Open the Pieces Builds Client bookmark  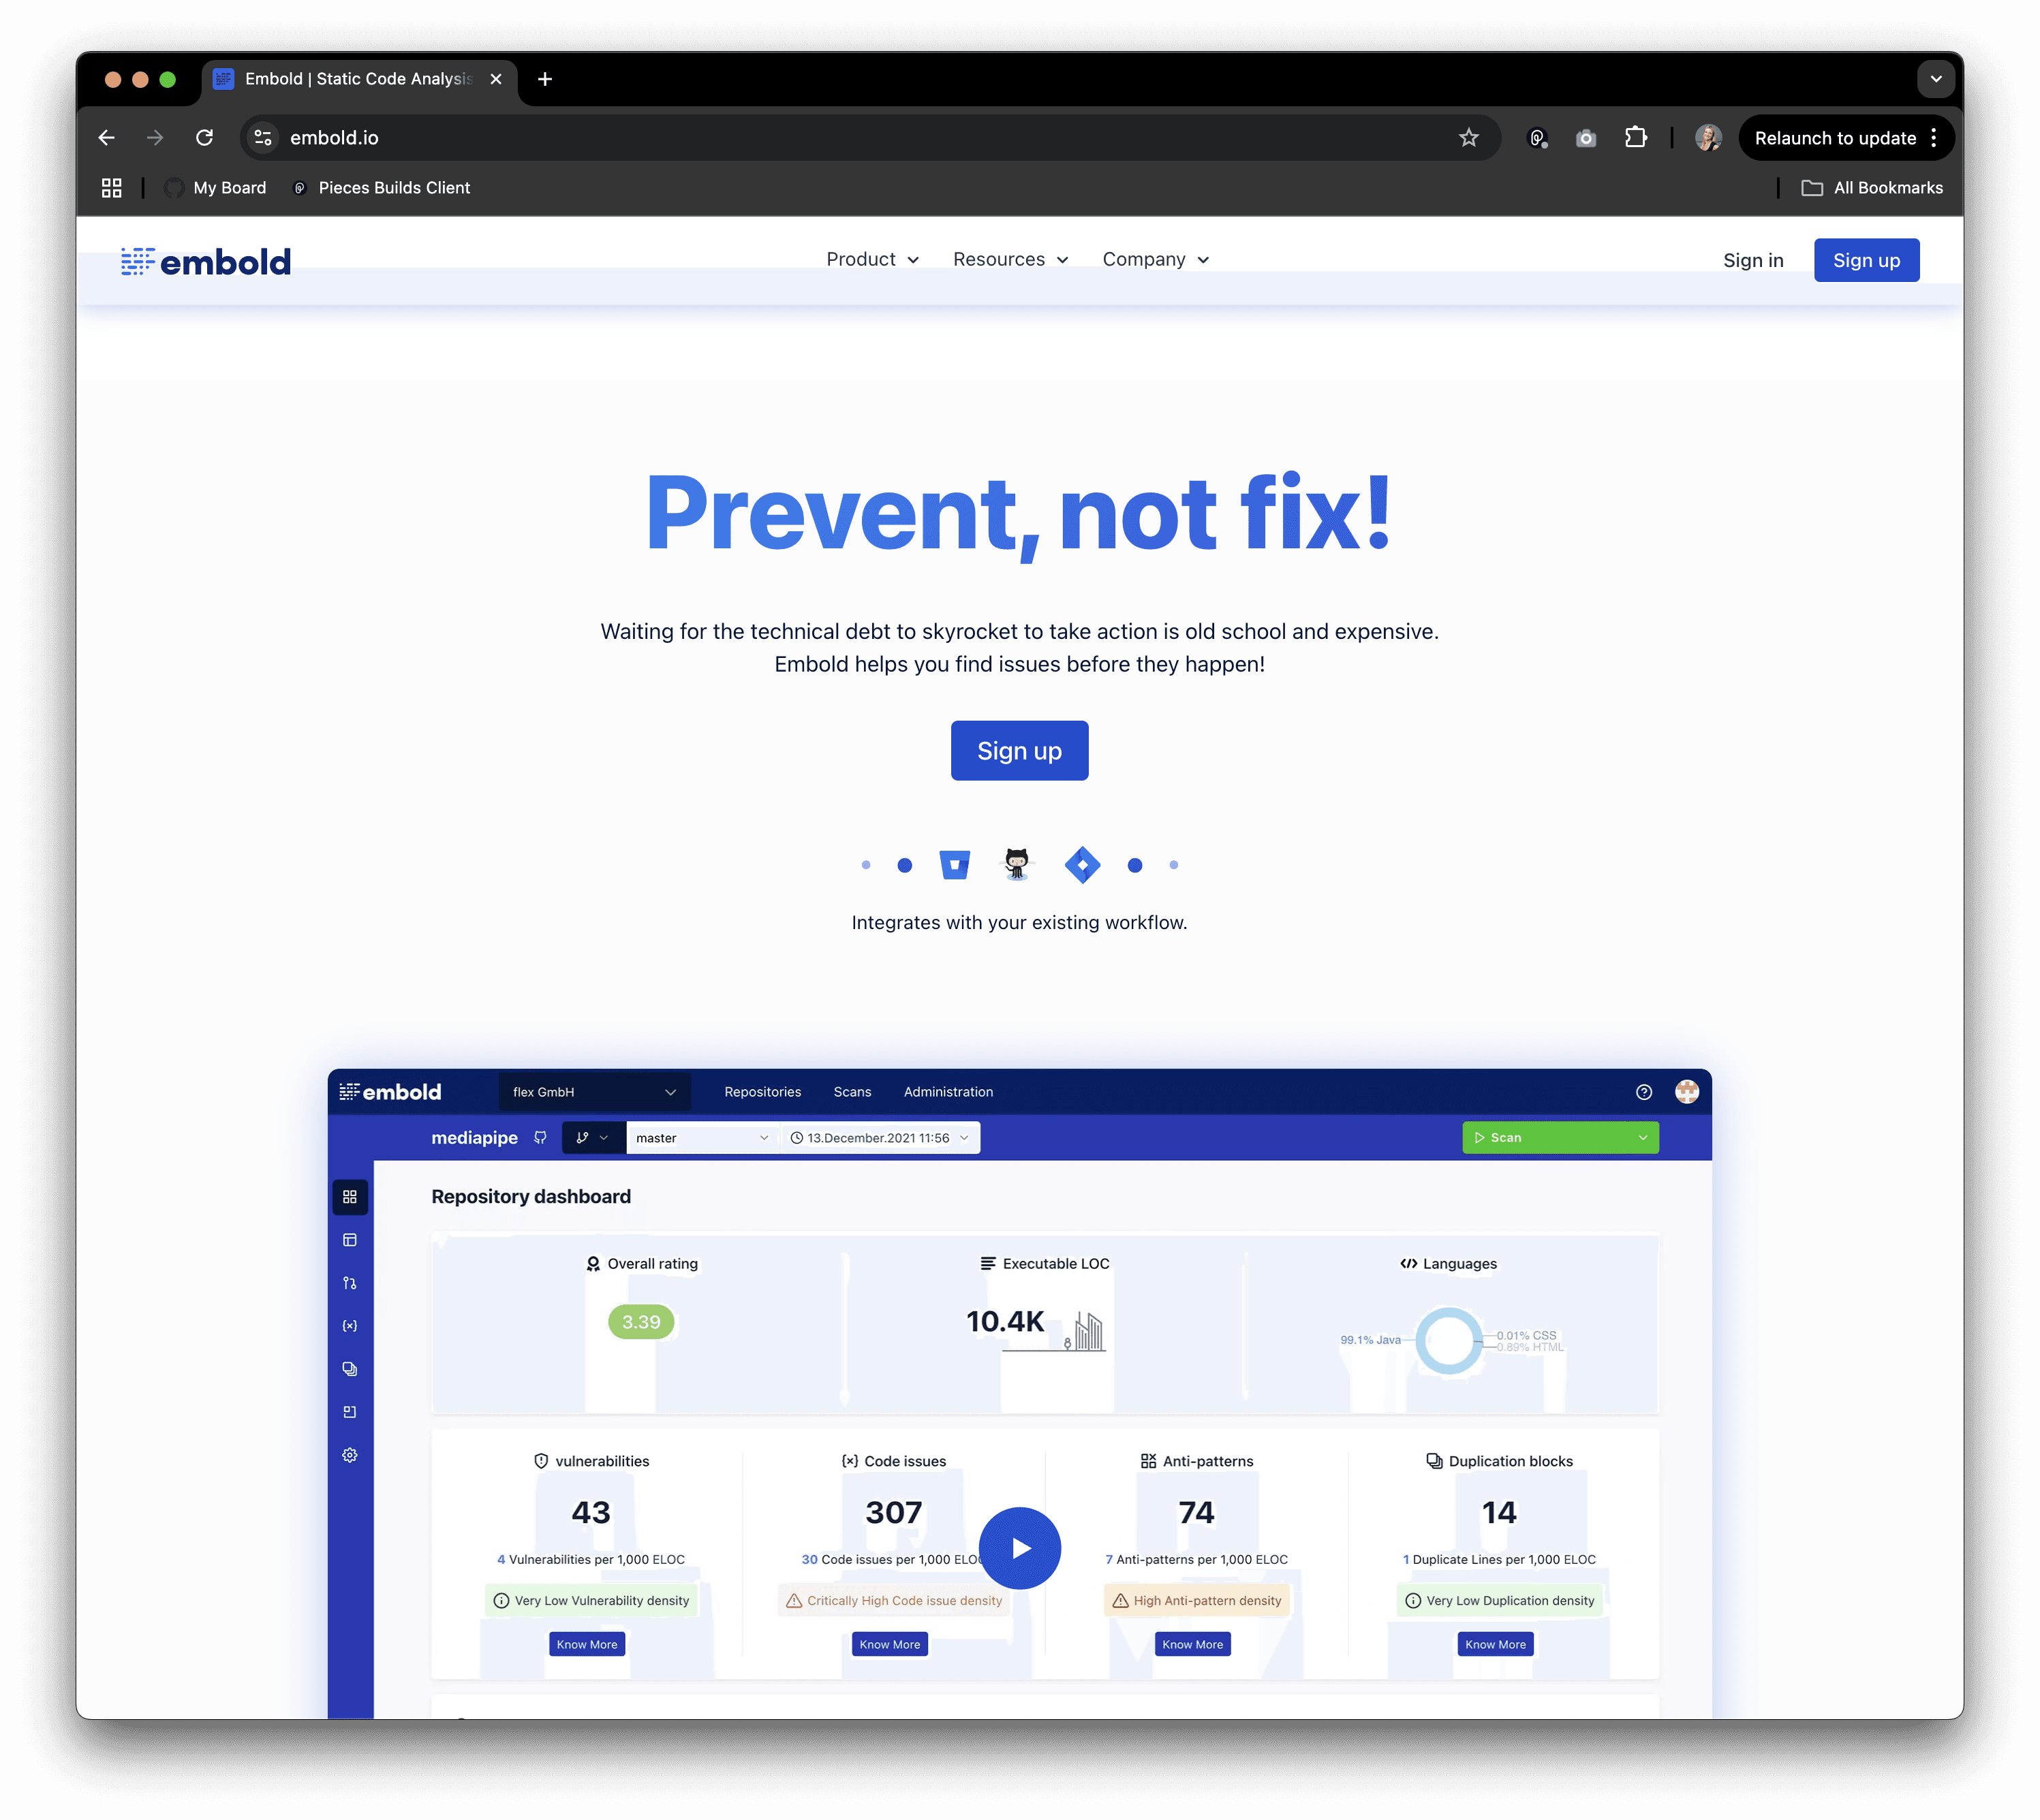381,188
